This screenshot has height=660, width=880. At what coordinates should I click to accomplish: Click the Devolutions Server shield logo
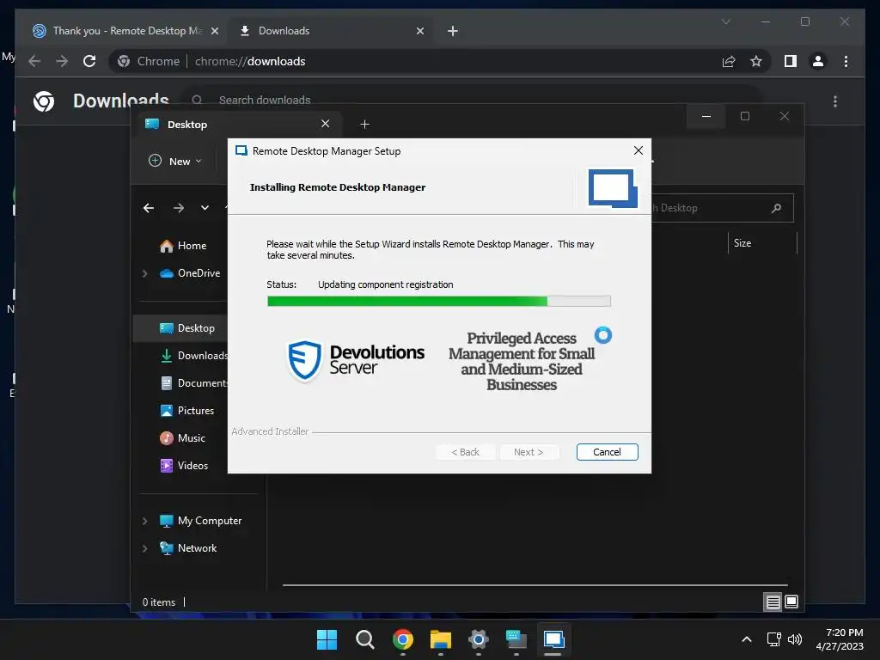pos(305,360)
